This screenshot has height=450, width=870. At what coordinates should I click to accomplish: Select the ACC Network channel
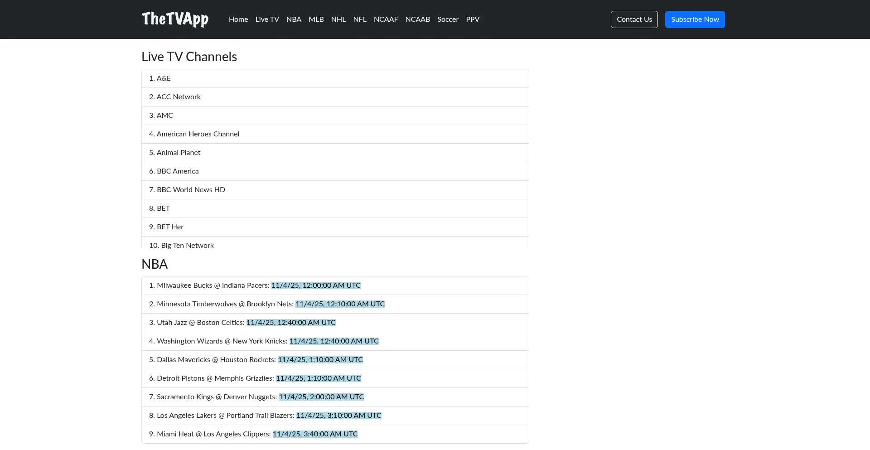(179, 97)
